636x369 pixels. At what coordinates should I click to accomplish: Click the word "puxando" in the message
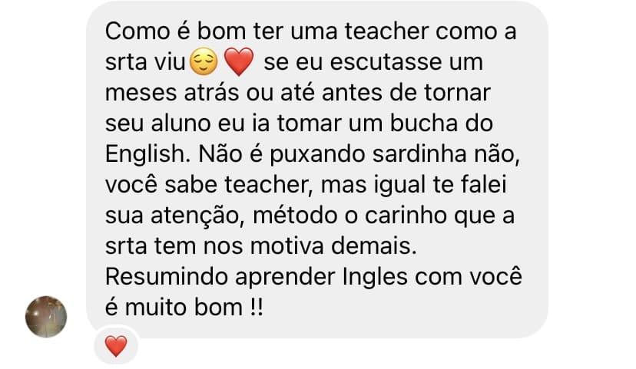tap(317, 155)
